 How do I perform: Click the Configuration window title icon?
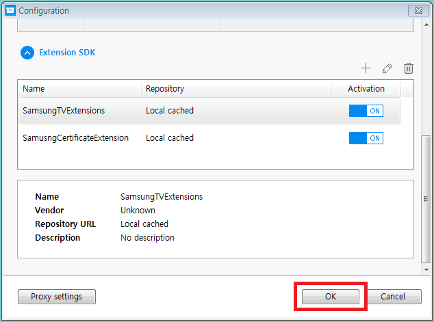[10, 10]
